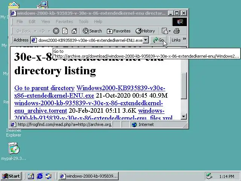Open the View menu
The height and width of the screenshot is (181, 241).
tap(46, 21)
